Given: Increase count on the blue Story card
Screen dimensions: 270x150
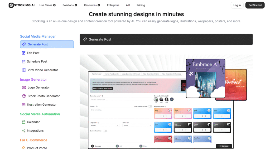Looking at the screenshot, I should tap(225, 116).
